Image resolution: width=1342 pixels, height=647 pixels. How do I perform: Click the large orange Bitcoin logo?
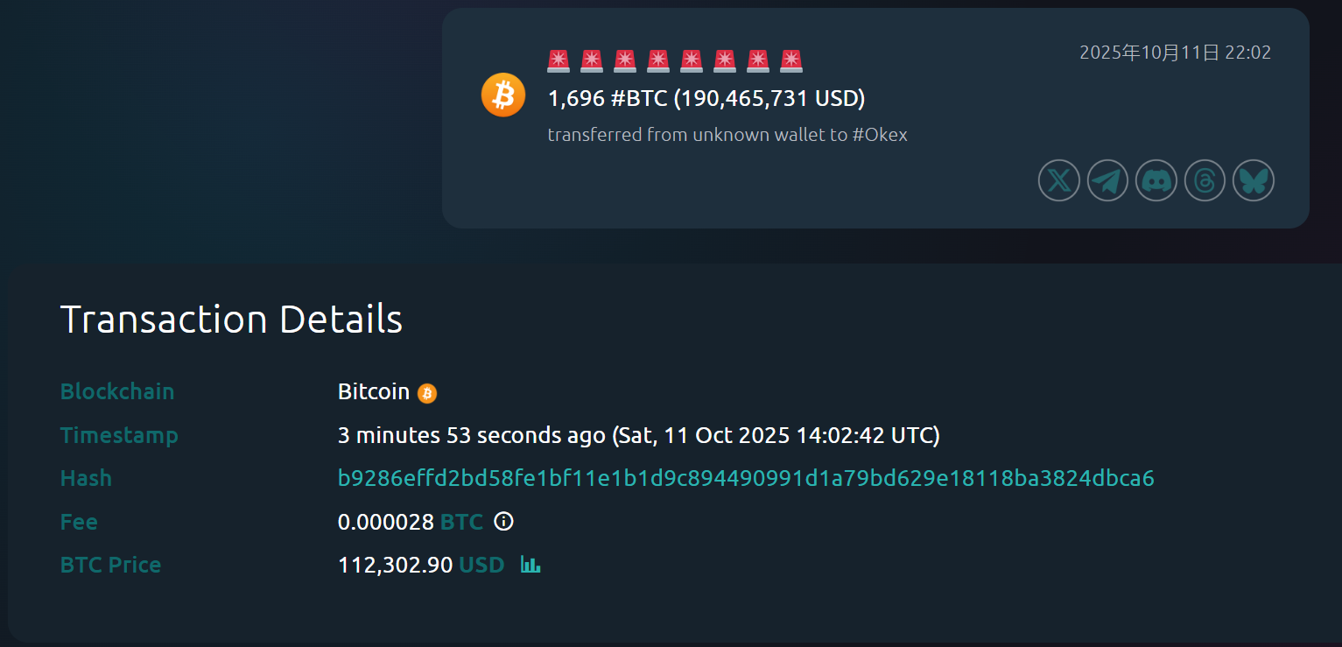tap(503, 95)
